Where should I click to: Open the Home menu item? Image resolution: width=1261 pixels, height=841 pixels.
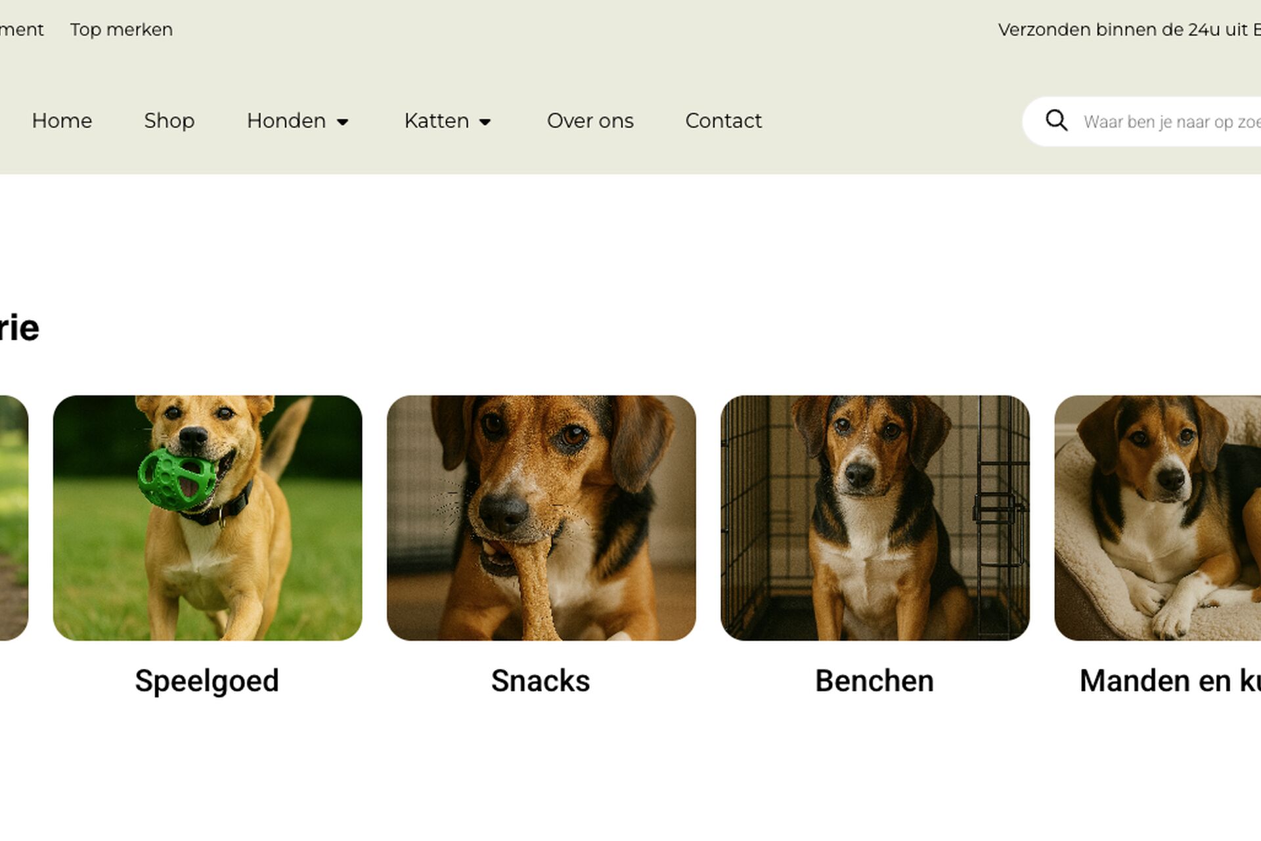click(x=62, y=121)
